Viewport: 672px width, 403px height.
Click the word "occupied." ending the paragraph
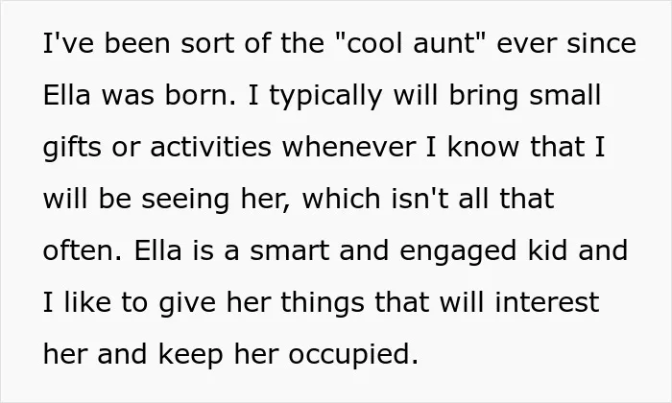[353, 355]
